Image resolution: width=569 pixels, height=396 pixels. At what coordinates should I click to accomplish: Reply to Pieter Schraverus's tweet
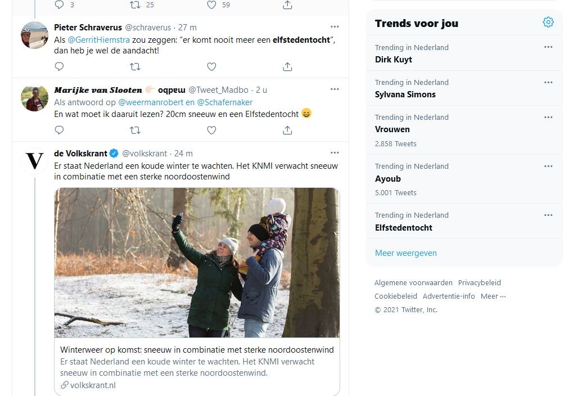click(59, 66)
